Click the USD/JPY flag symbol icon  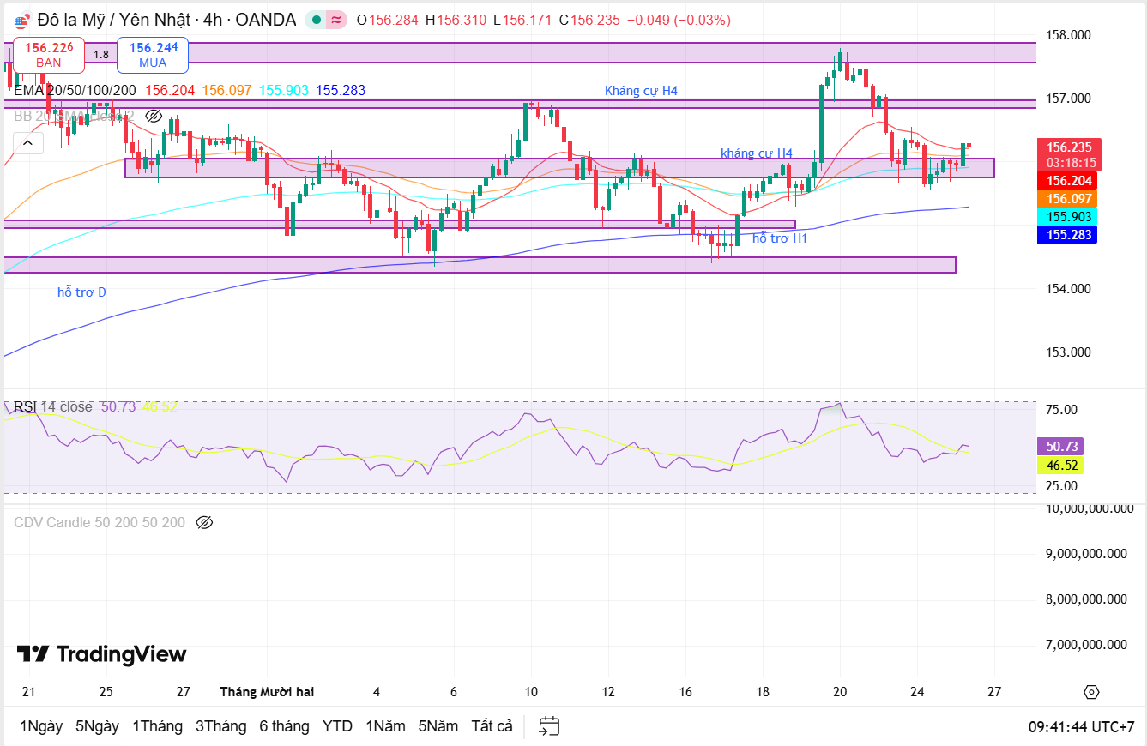tap(22, 20)
